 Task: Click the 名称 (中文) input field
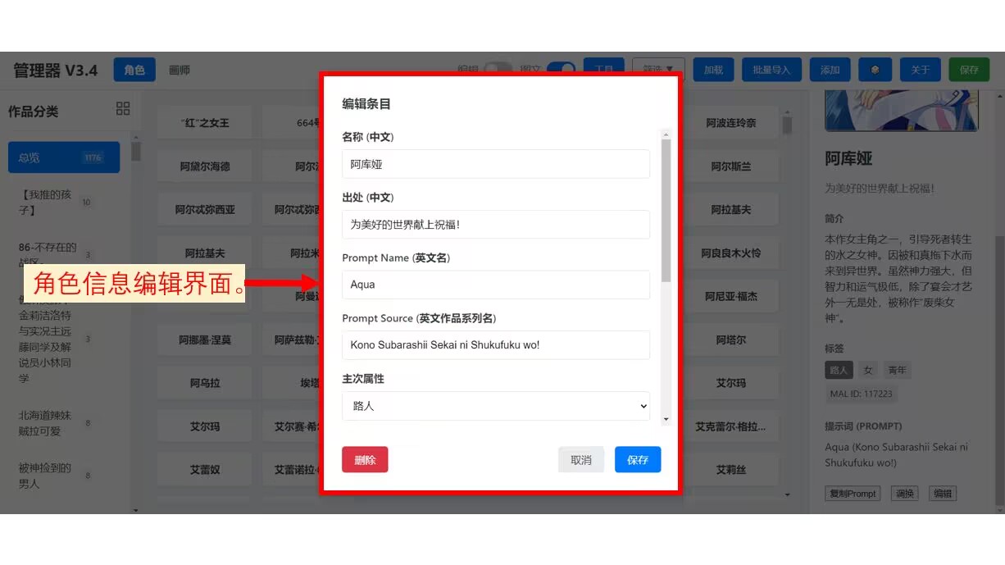point(496,164)
